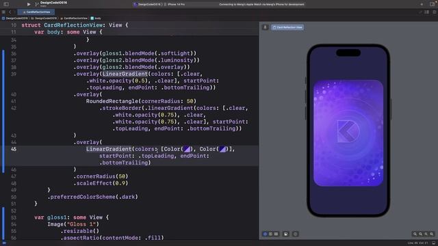Zoom canvas preview to fit

[x=426, y=234]
